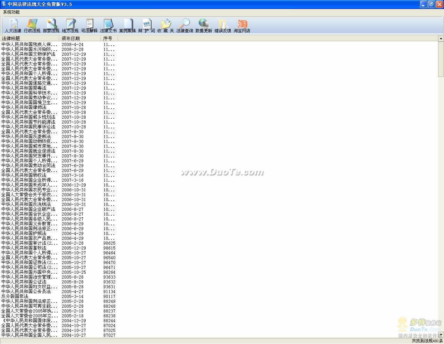
Task: Launch 法律查询 magnifier search
Action: click(185, 26)
